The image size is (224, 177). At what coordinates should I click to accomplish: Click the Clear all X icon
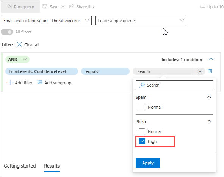coord(19,44)
